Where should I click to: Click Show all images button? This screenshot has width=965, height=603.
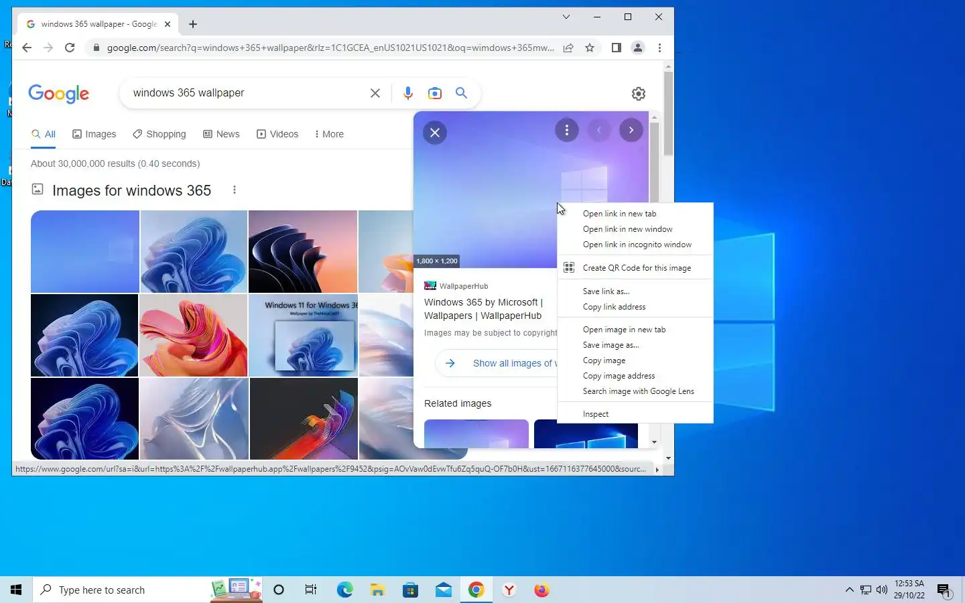pyautogui.click(x=497, y=363)
